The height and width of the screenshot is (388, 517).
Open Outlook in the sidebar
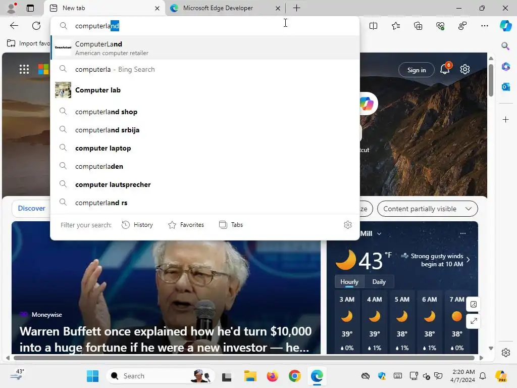coord(505,87)
